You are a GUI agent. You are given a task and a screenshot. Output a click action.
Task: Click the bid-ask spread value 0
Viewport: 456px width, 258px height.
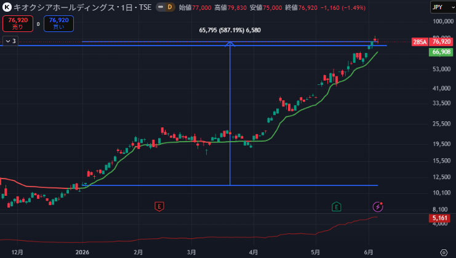[x=38, y=24]
